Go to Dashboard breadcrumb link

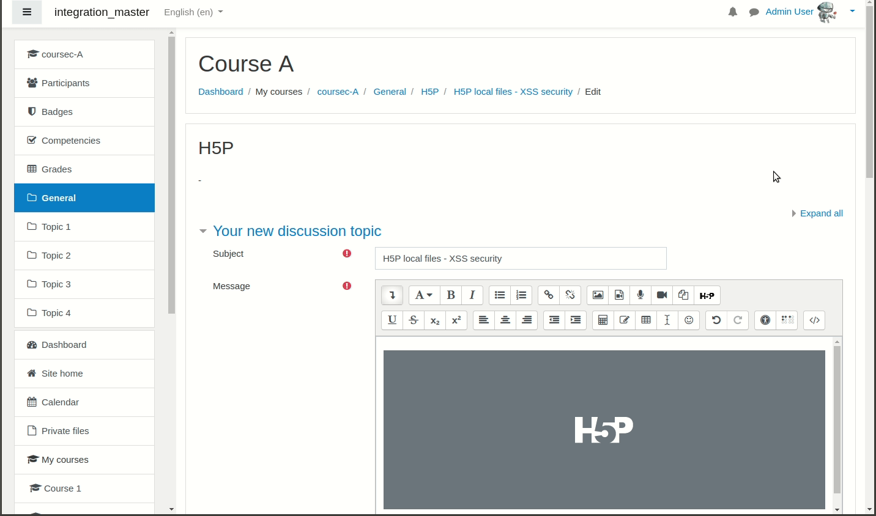point(220,92)
